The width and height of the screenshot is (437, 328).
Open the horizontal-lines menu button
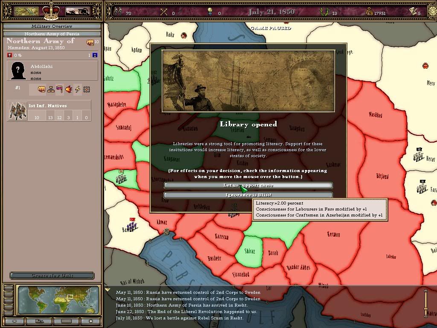[66, 321]
